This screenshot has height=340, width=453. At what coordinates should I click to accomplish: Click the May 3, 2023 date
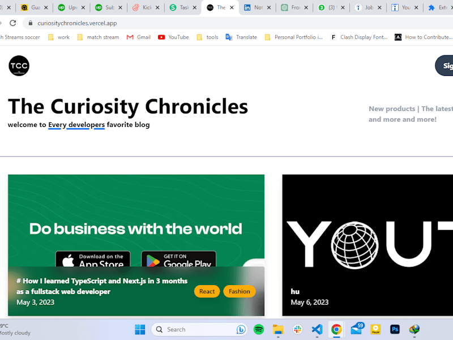35,303
